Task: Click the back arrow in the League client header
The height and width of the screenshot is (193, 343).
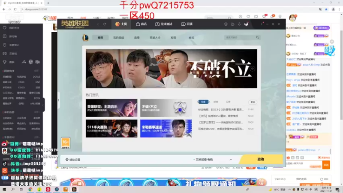Action: 98,24
